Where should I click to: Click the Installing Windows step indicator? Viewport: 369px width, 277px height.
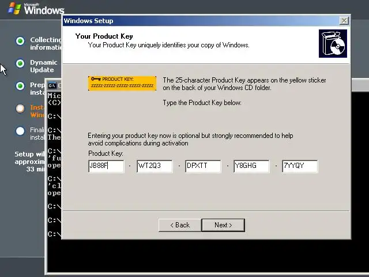[x=20, y=108]
